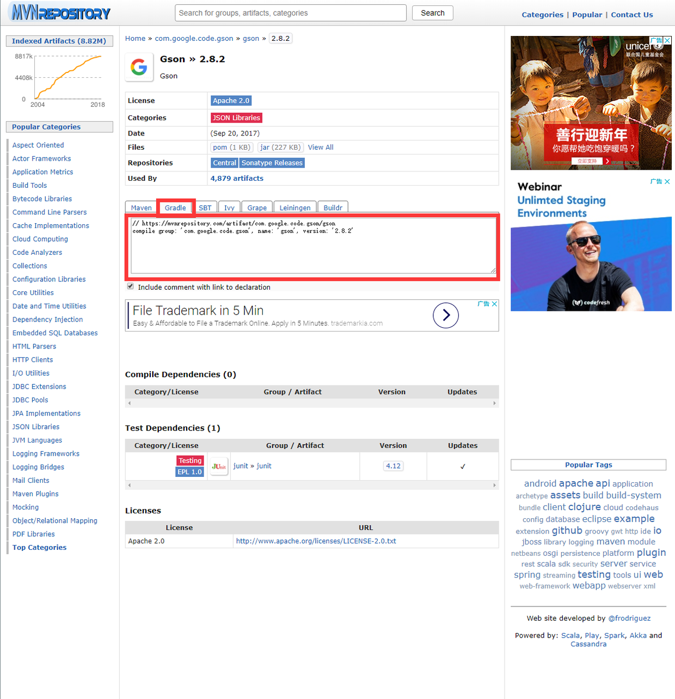Click View All files link

tap(321, 148)
